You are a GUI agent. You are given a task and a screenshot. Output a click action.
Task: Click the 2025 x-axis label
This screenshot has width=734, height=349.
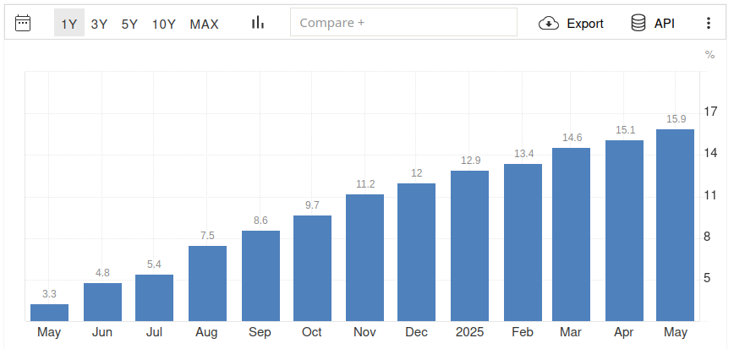469,333
